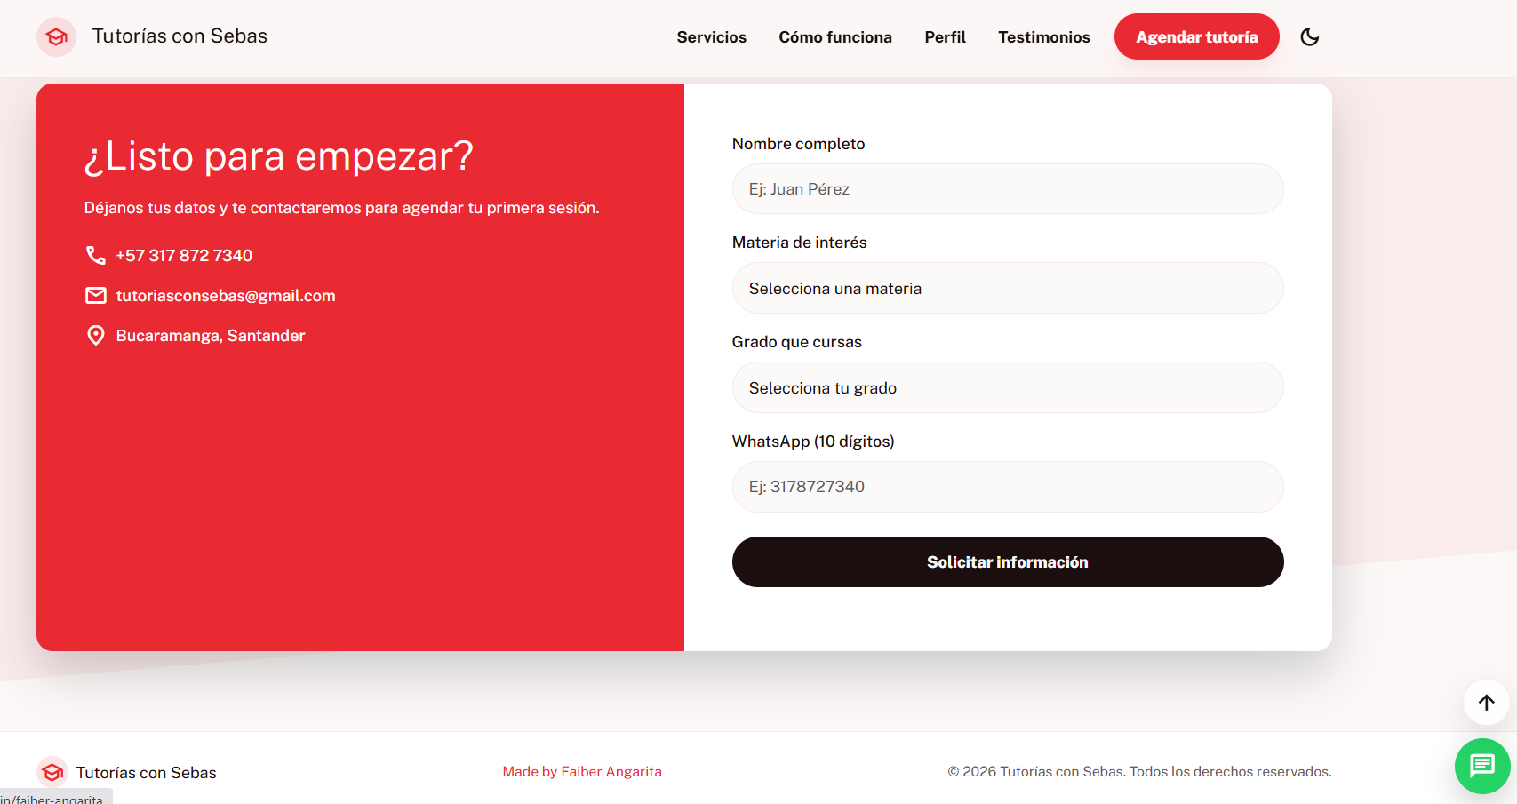Expand the Grado que cursas selector

point(1007,388)
